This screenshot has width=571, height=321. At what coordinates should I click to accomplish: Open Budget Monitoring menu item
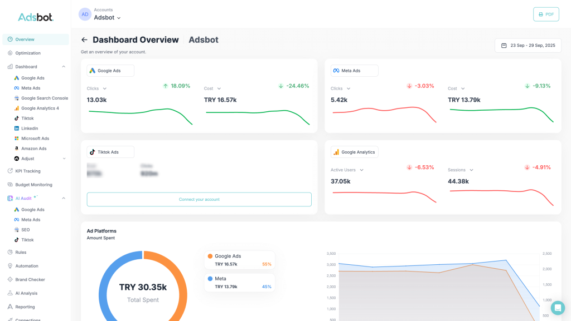pos(33,185)
